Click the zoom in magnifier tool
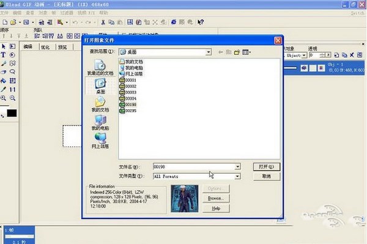This screenshot has width=367, height=244. pyautogui.click(x=4, y=98)
